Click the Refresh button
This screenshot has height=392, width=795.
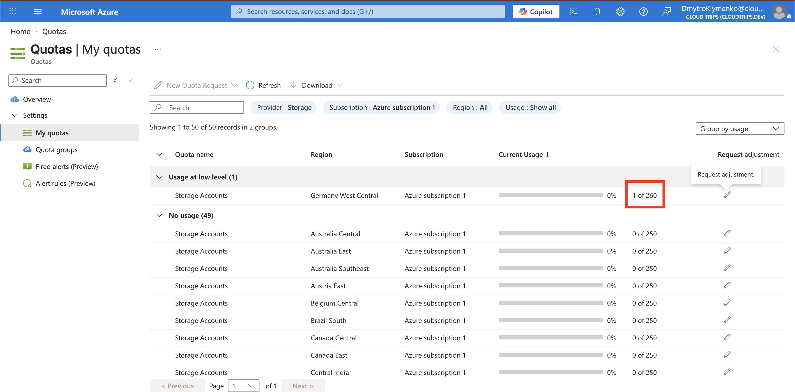tap(263, 85)
